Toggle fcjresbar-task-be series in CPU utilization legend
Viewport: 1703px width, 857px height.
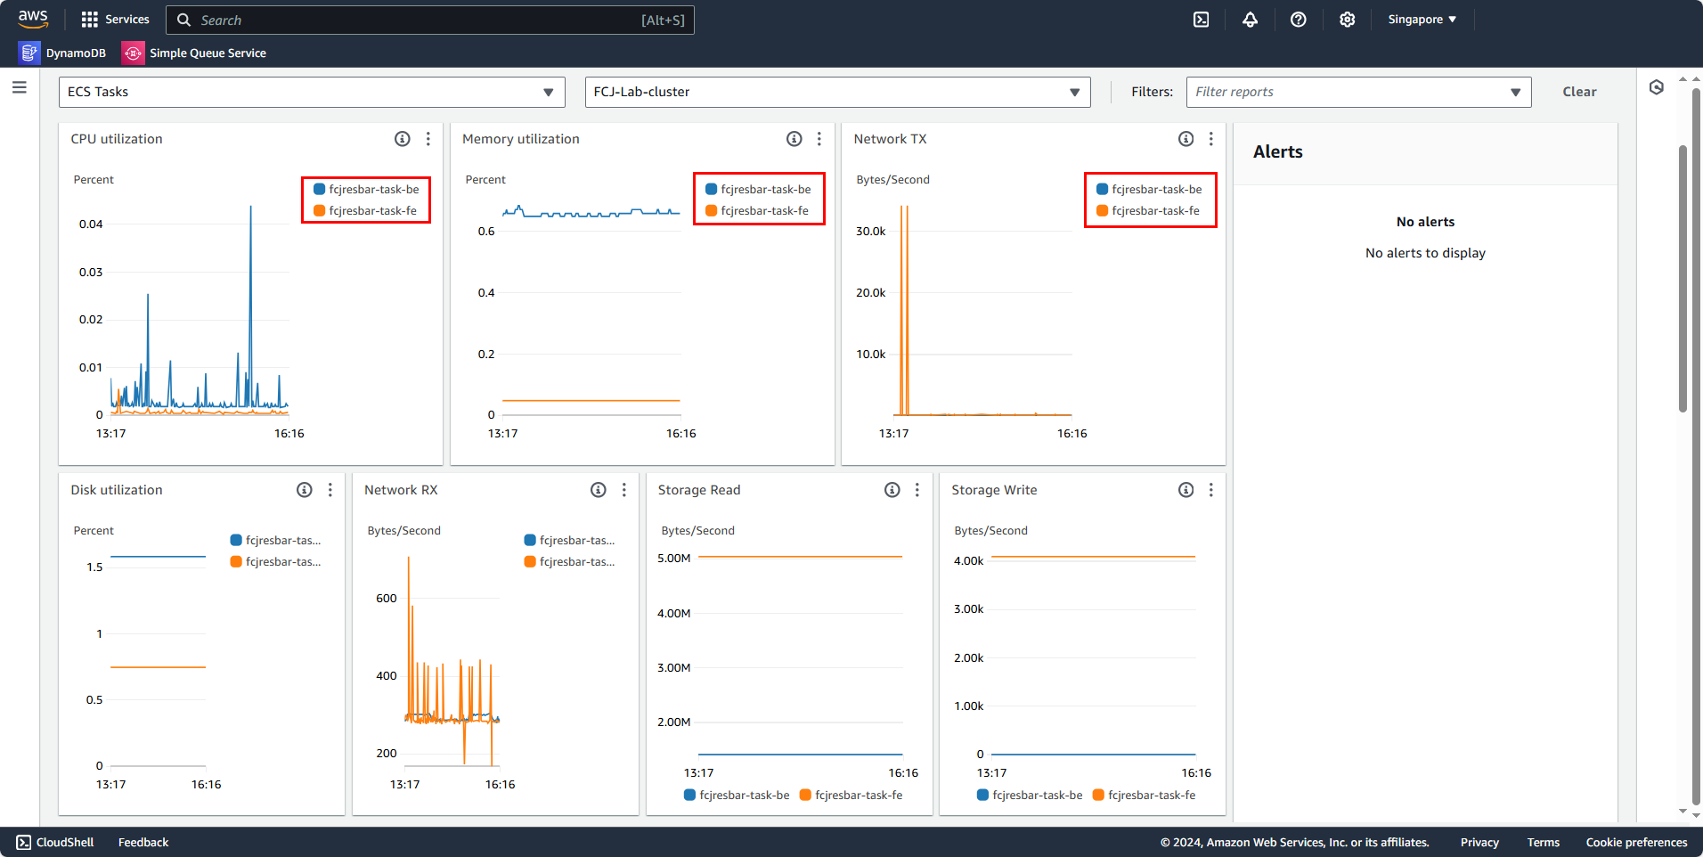[367, 190]
